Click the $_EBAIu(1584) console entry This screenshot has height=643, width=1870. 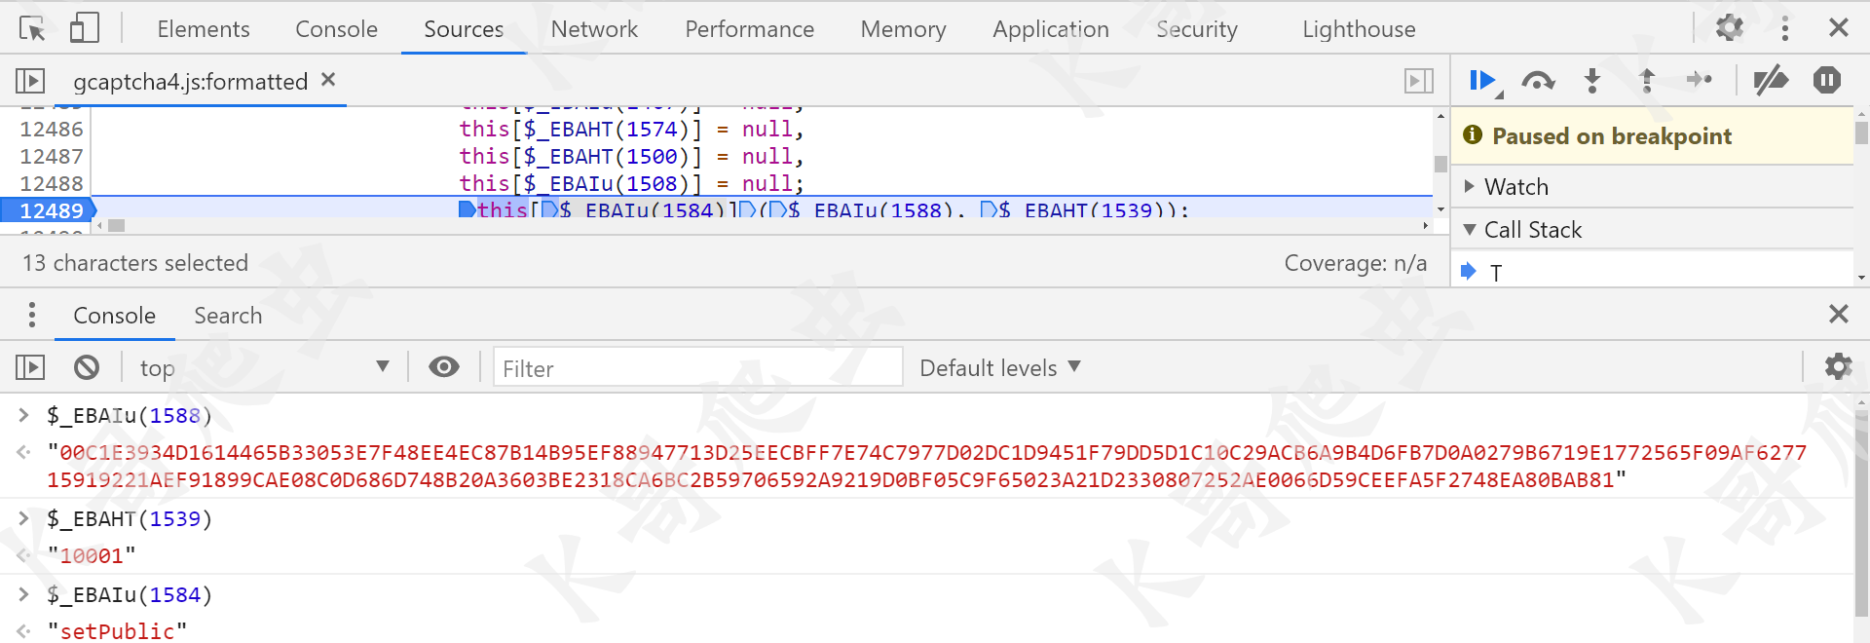pyautogui.click(x=129, y=595)
